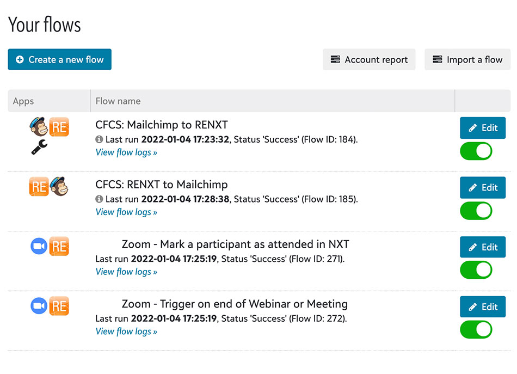The width and height of the screenshot is (517, 374).
Task: Edit the CFCS: Mailchimp to RENXT flow
Action: tap(482, 128)
